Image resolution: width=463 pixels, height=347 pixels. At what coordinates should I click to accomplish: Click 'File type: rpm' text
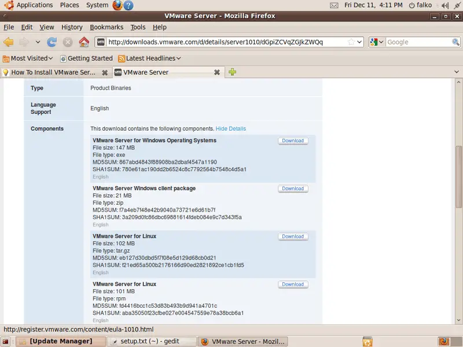[109, 298]
